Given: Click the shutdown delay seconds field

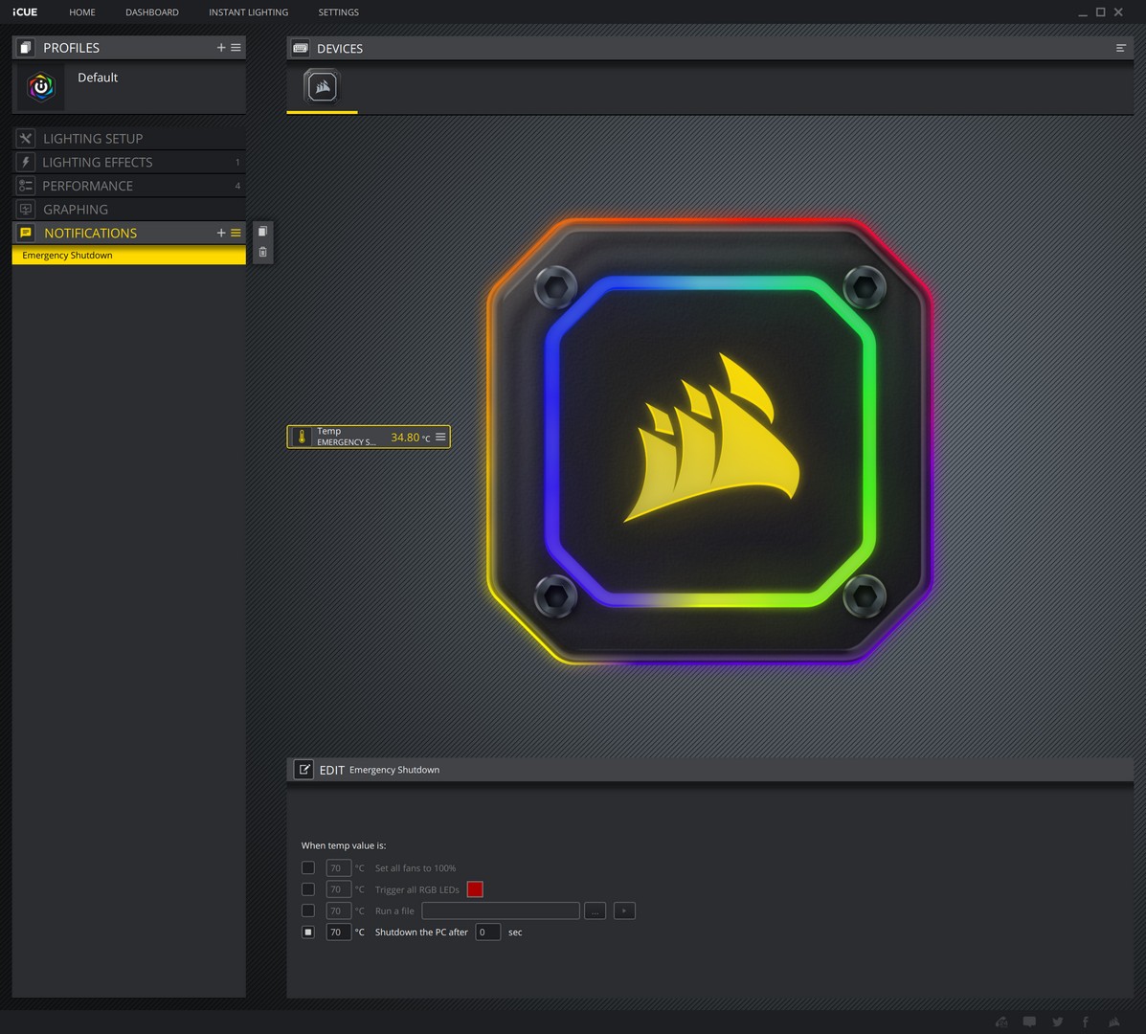Looking at the screenshot, I should (487, 932).
